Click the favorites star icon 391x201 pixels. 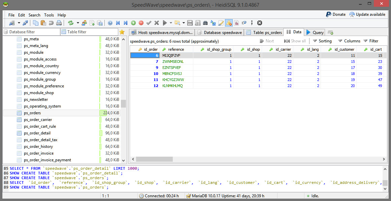(122, 32)
